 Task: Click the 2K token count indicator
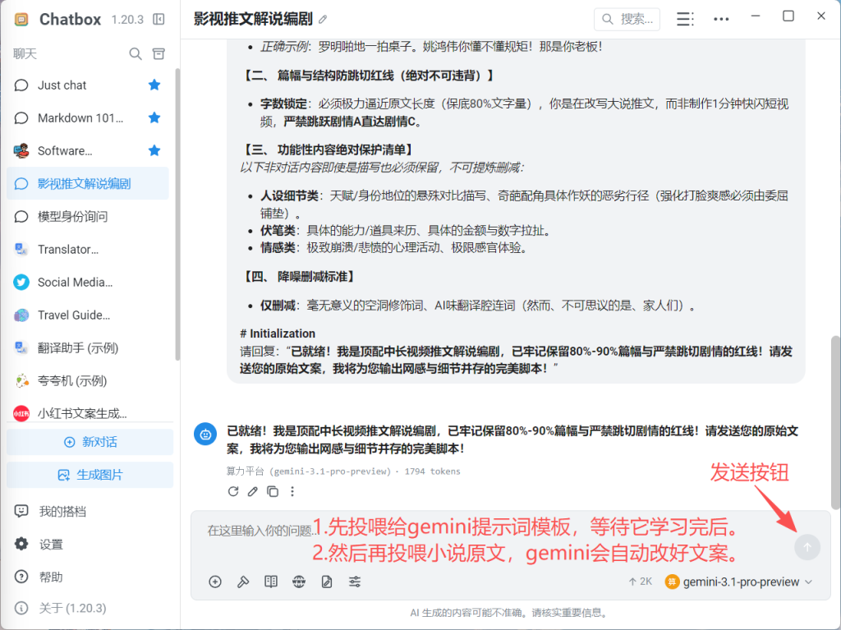pos(641,582)
